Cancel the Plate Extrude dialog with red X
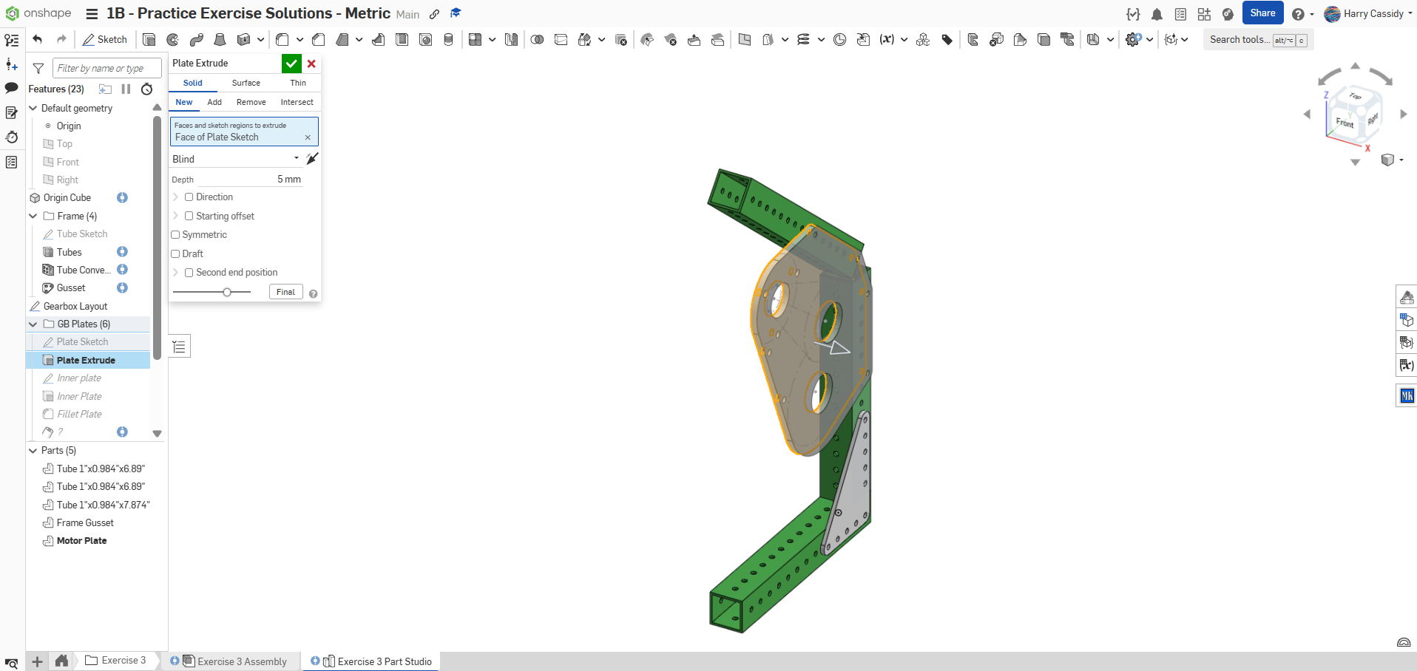The height and width of the screenshot is (671, 1417). point(311,64)
